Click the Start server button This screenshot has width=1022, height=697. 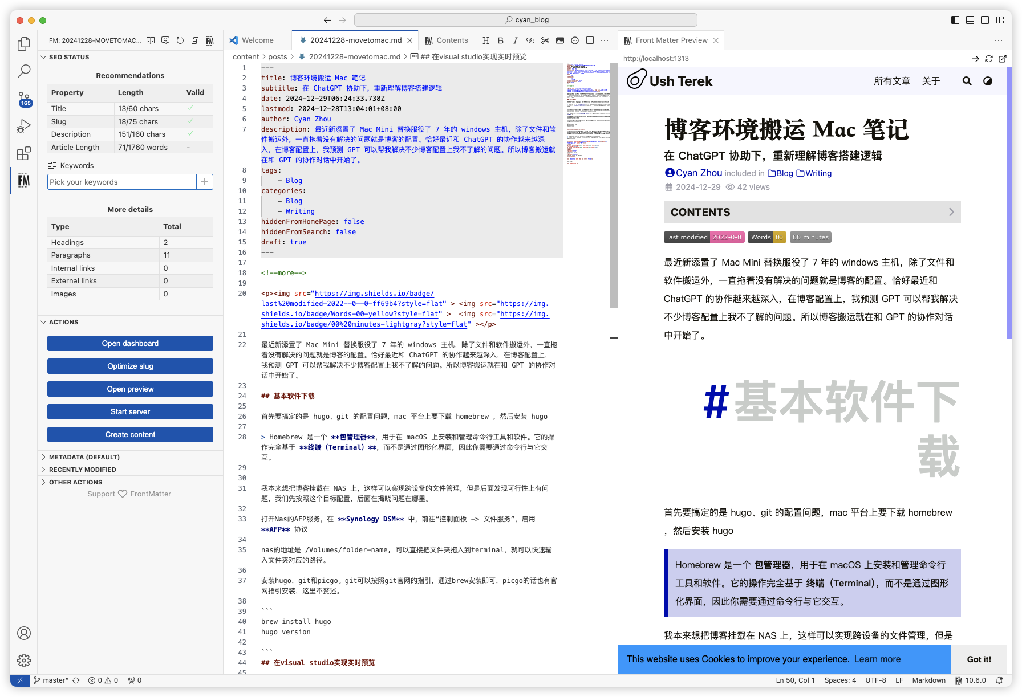pyautogui.click(x=130, y=411)
